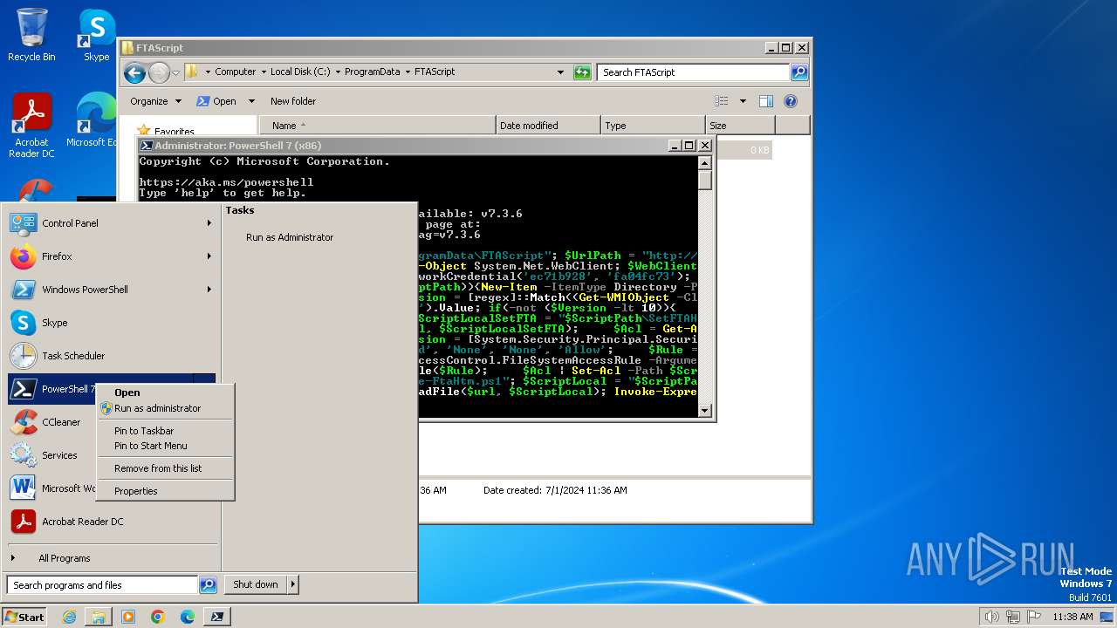Click the taskbar clock showing 11:38 AM
The image size is (1117, 628).
[1072, 617]
